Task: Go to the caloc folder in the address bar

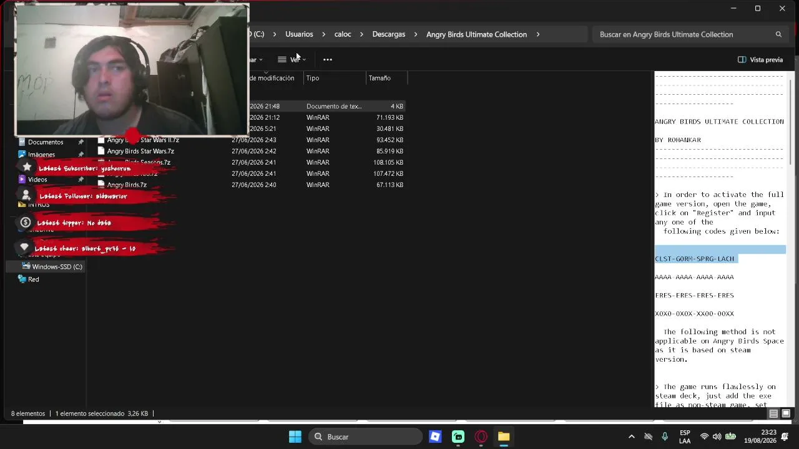Action: point(343,34)
